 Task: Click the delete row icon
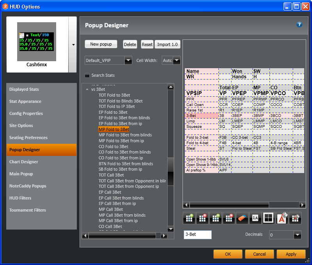click(229, 218)
